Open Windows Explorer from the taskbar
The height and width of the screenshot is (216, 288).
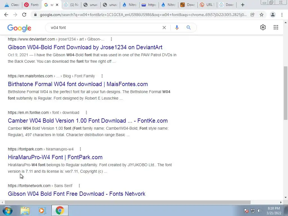[25, 210]
